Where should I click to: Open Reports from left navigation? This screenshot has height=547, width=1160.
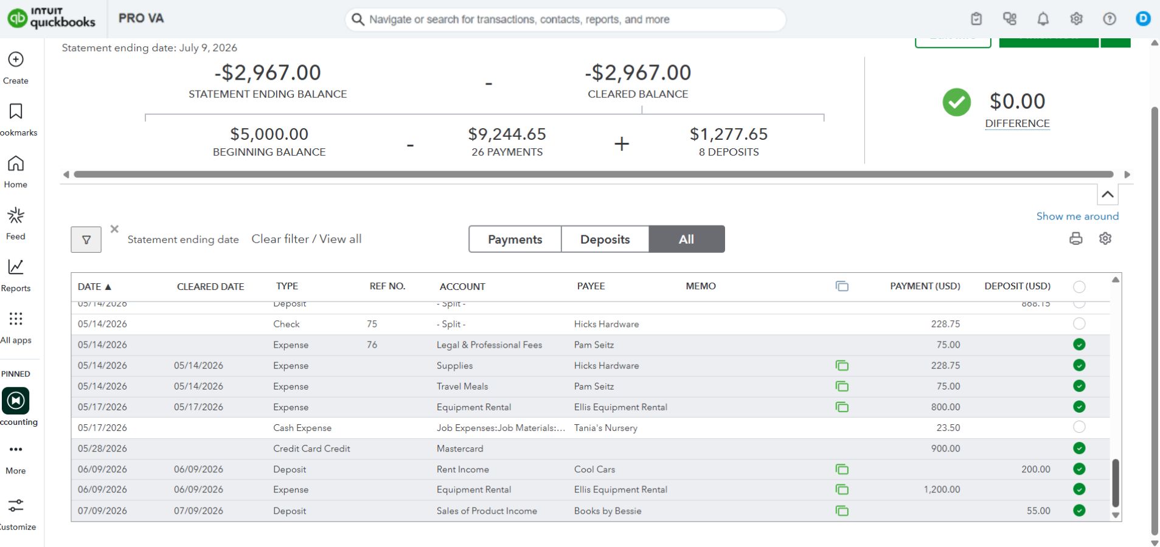coord(16,275)
